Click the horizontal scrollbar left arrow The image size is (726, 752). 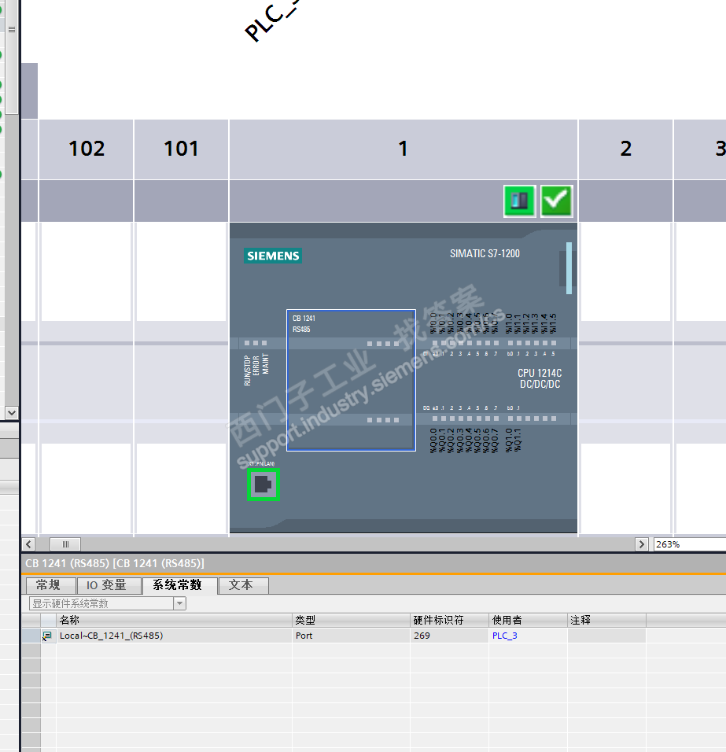pos(28,544)
